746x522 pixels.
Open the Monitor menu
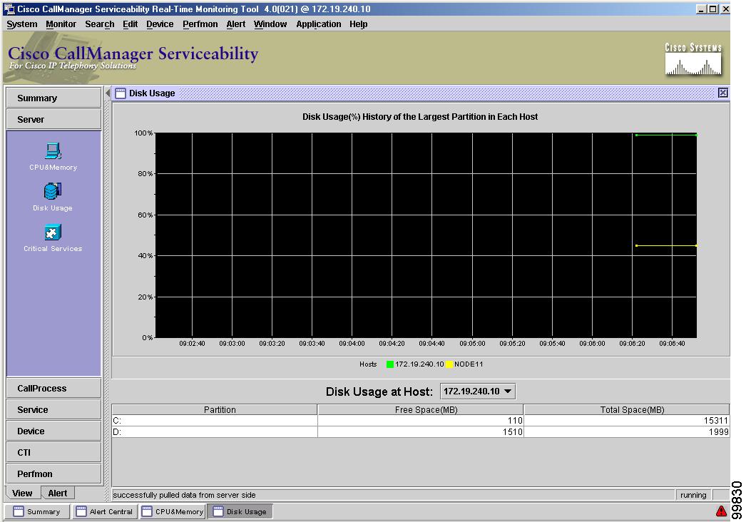tap(61, 24)
